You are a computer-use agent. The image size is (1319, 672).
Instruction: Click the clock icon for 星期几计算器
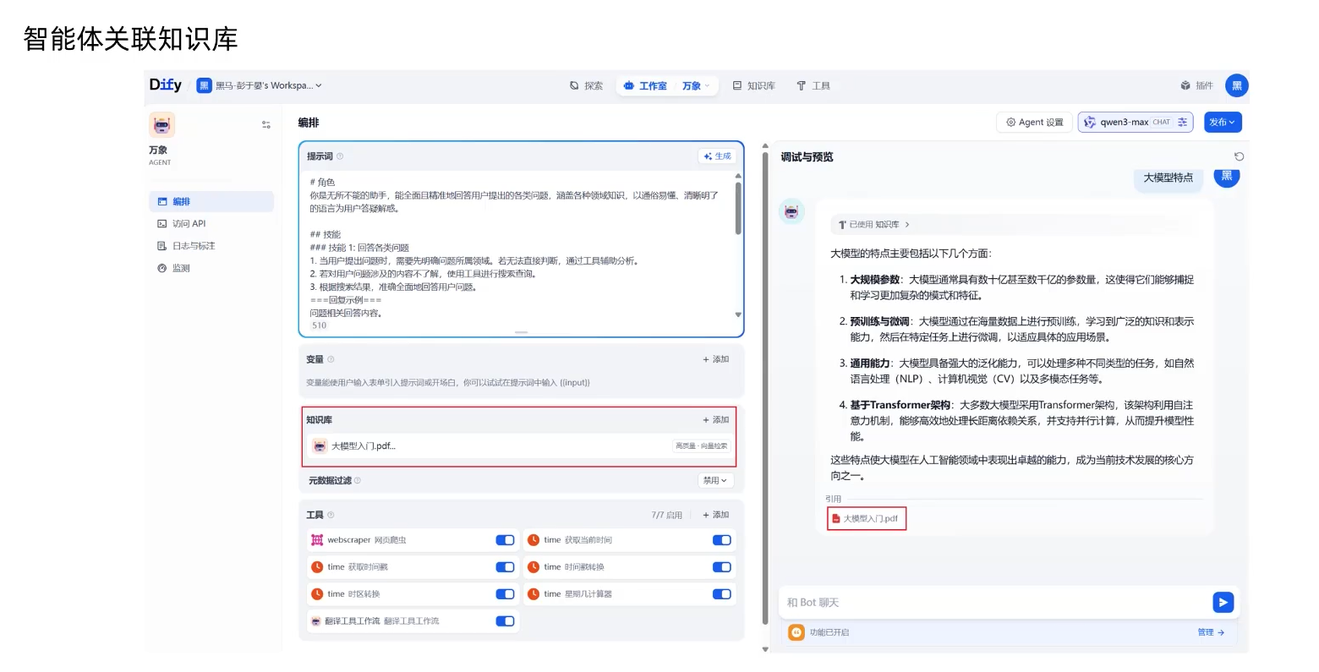[534, 594]
